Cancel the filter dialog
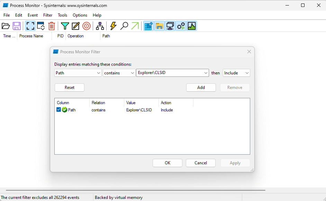The image size is (326, 201). 201,163
